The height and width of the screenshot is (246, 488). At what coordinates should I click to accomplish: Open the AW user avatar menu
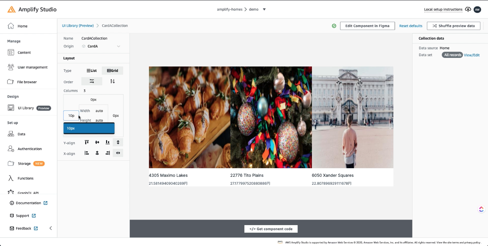click(477, 9)
